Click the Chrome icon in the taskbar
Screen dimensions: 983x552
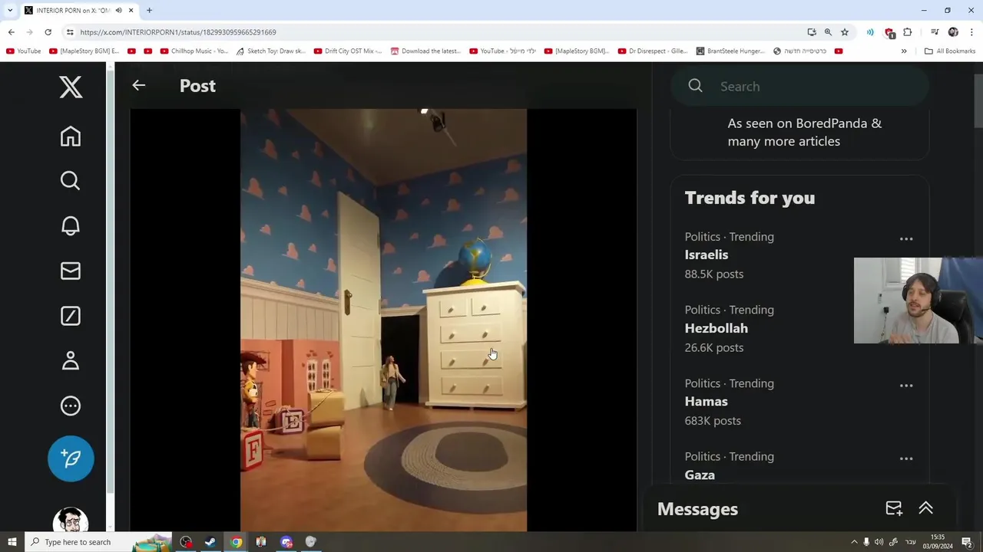[x=237, y=542]
